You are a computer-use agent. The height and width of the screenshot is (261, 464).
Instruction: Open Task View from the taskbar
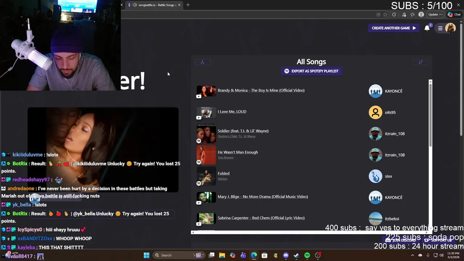(x=211, y=255)
